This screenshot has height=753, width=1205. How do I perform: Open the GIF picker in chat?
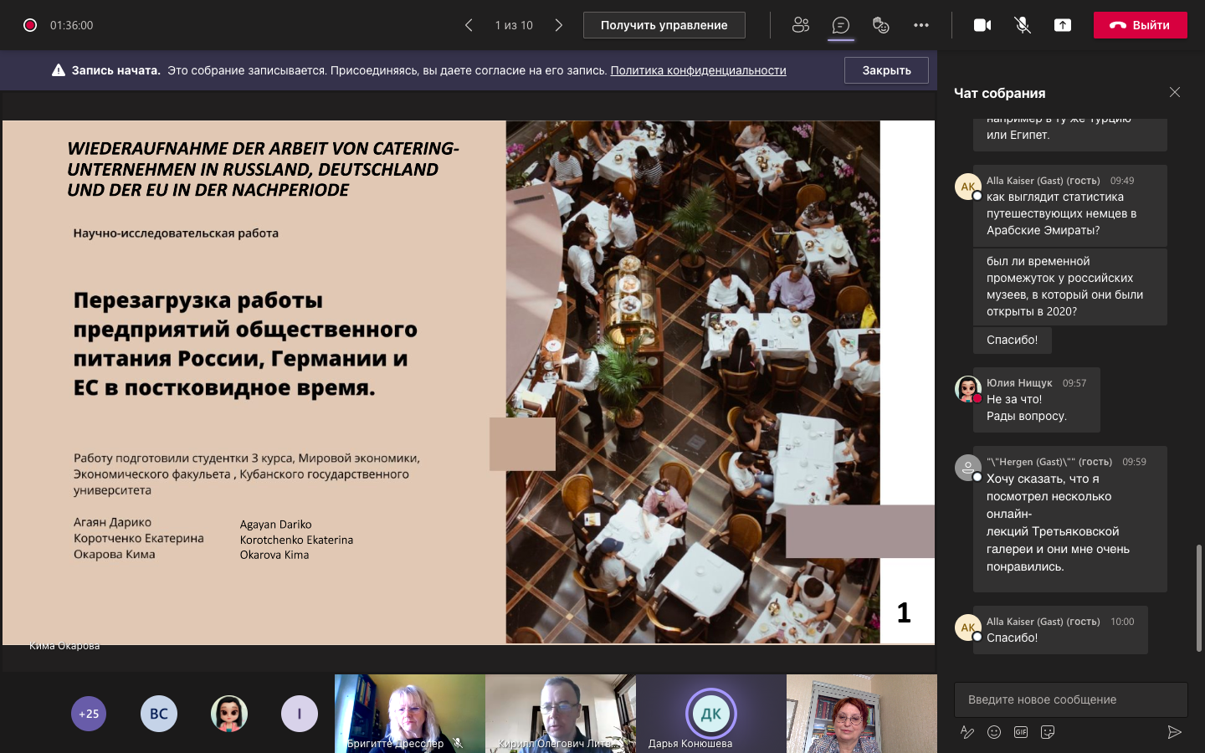click(x=1021, y=732)
